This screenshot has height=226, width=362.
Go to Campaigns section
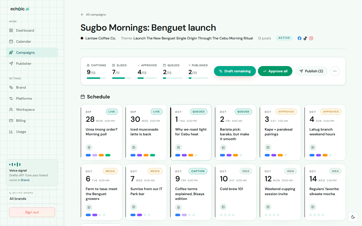pos(32,52)
